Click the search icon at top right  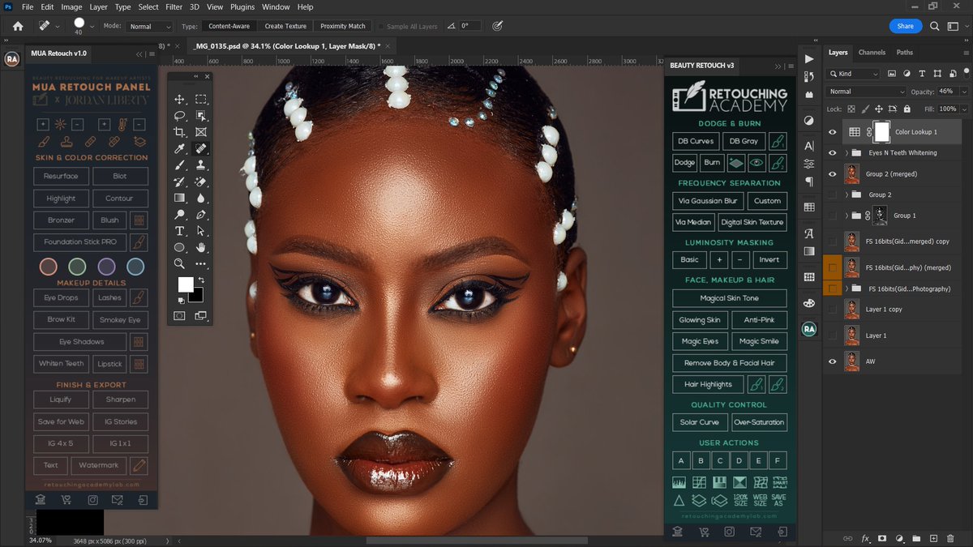pyautogui.click(x=935, y=26)
